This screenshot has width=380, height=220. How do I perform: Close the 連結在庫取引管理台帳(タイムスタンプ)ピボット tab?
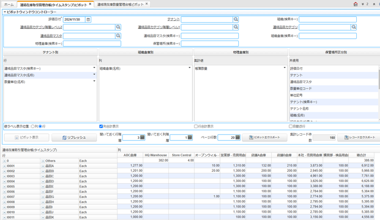coord(90,4)
